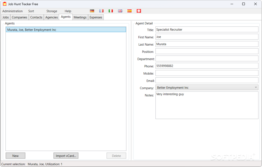Minimize the Job Hunt Tracker window
The height and width of the screenshot is (167, 262).
click(x=232, y=4)
